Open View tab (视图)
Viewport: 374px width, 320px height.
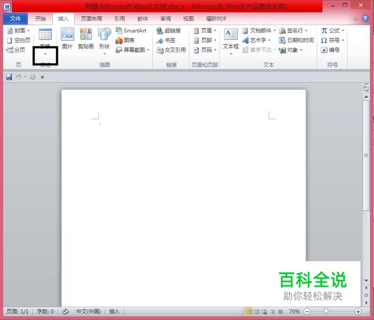tap(189, 19)
